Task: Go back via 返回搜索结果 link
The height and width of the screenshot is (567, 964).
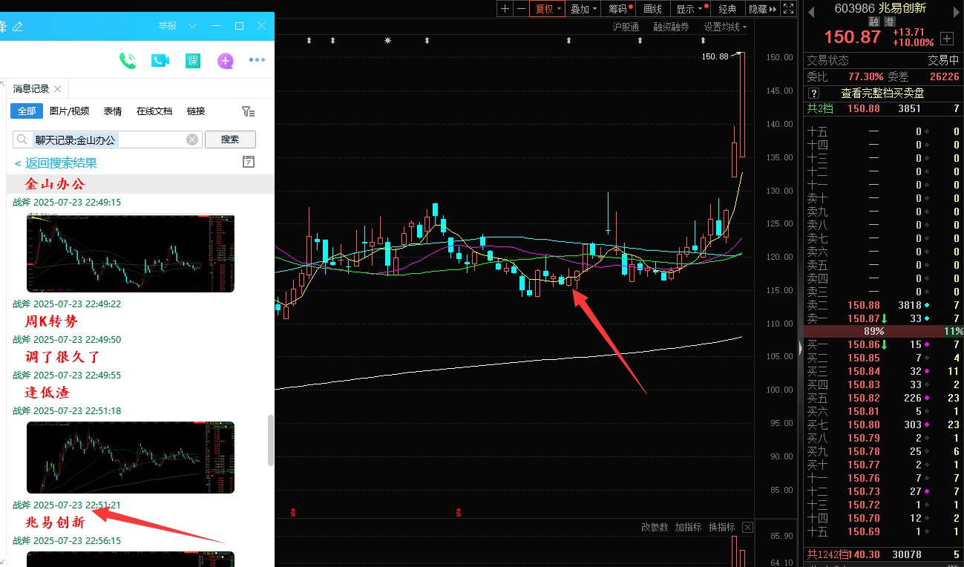Action: pyautogui.click(x=56, y=163)
